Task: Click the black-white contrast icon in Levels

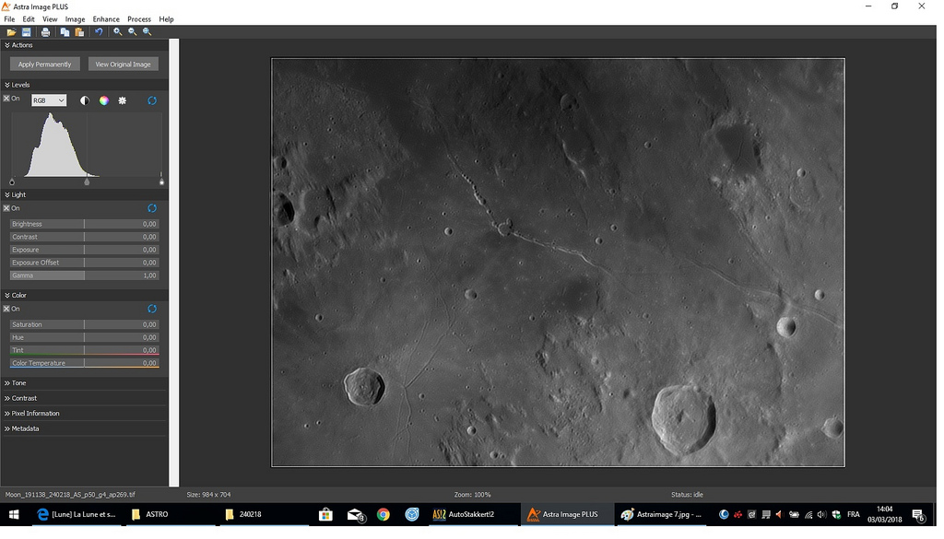Action: [x=85, y=100]
